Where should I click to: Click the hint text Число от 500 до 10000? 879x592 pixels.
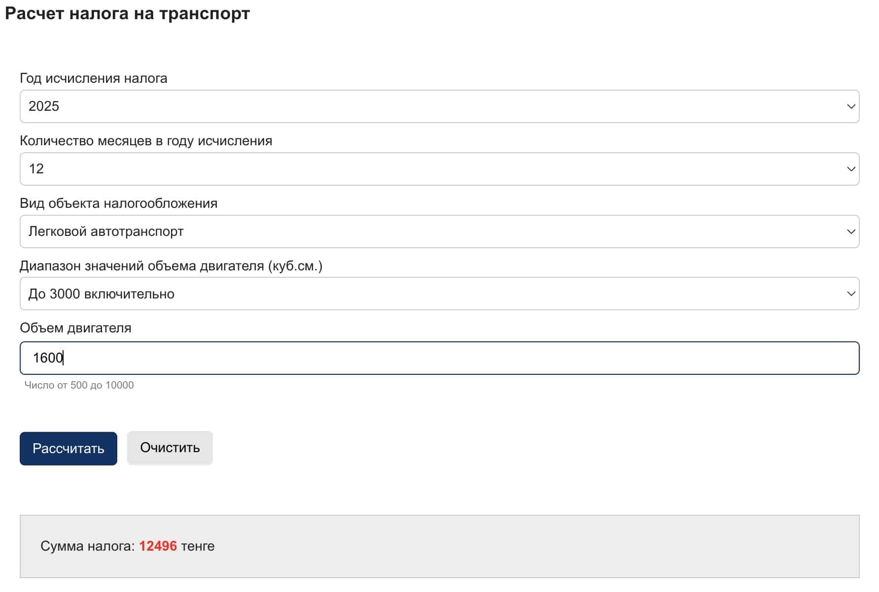click(x=79, y=385)
